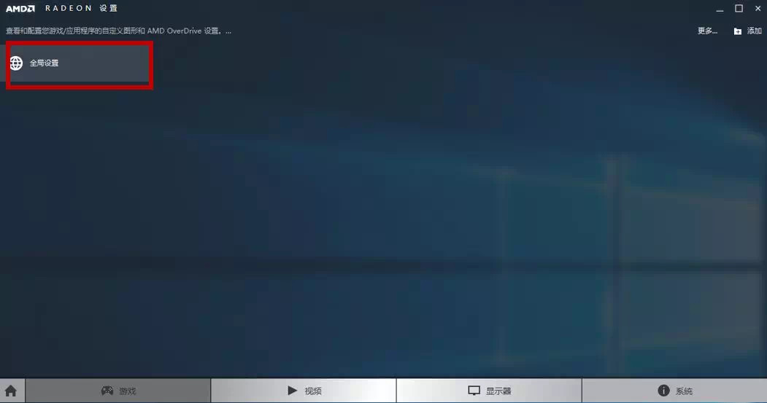Click the 更多... more menu
The image size is (767, 403).
707,31
